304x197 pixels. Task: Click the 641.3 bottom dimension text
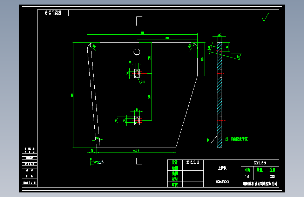pyautogui.click(x=136, y=150)
